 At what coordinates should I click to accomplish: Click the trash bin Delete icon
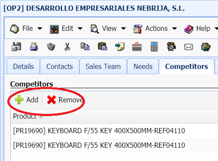(51, 47)
